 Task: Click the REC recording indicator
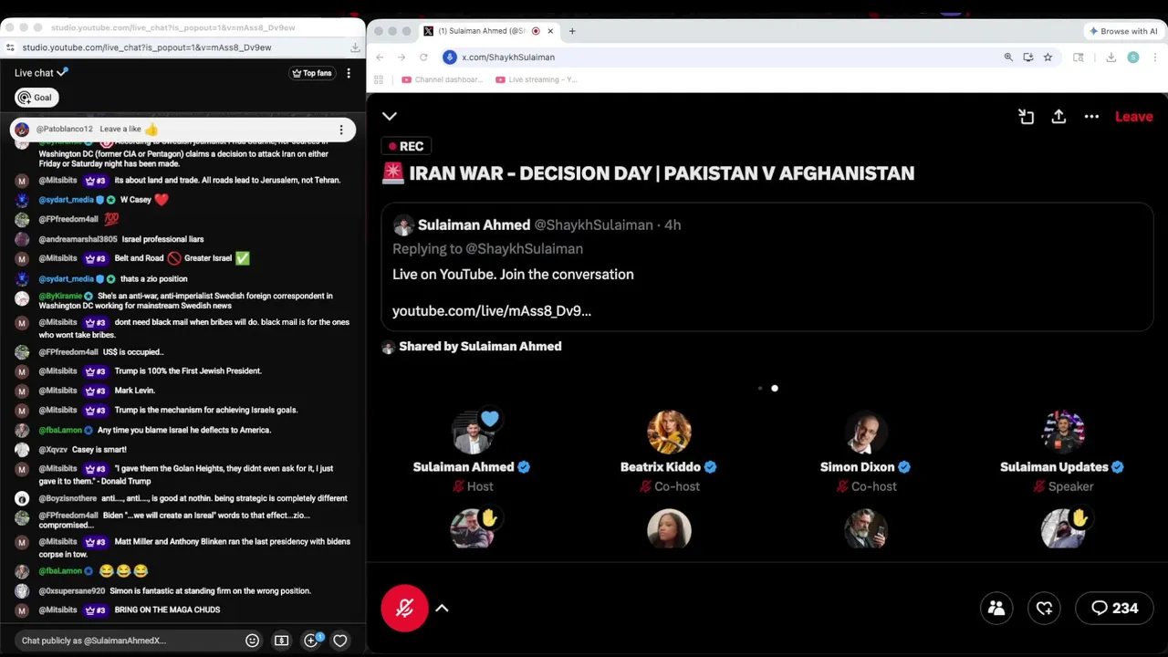point(406,146)
